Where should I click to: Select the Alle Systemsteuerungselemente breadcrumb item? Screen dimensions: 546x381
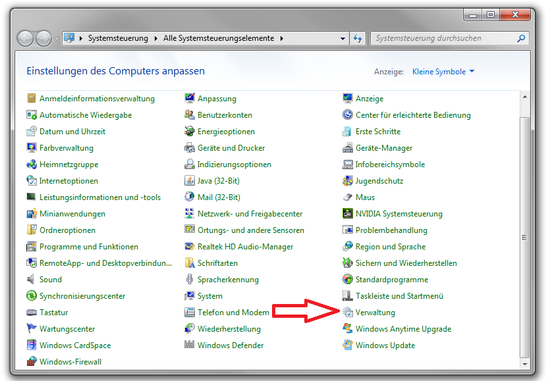point(219,38)
